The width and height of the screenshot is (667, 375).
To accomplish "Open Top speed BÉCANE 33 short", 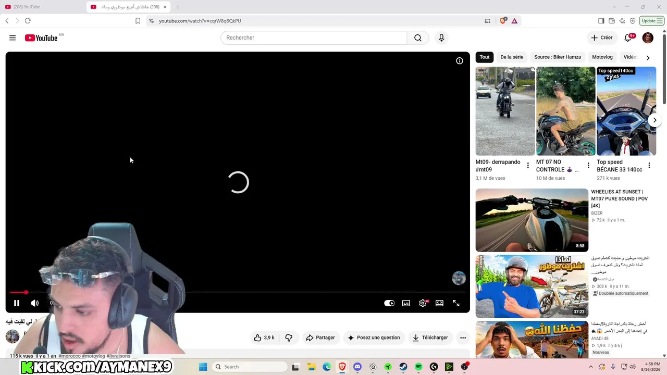I will pos(626,111).
